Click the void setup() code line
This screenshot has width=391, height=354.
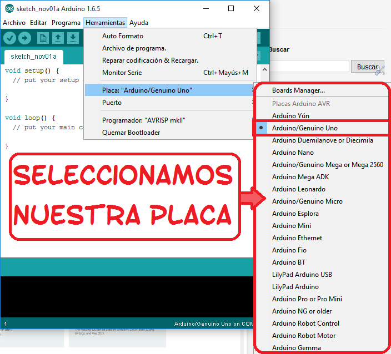tap(32, 71)
